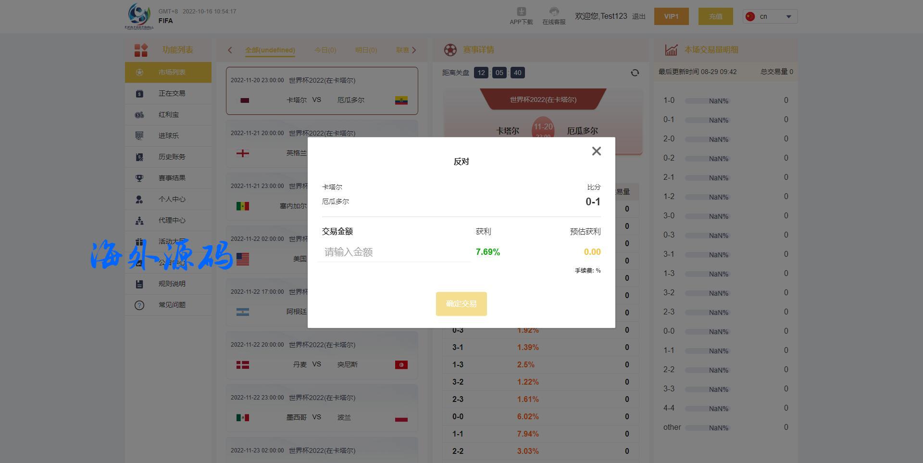Open the cn language dropdown
Screen dimensions: 923x463
pos(770,17)
